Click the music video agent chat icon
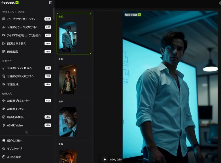Viewport: 221px width, 163px height. pos(4,19)
